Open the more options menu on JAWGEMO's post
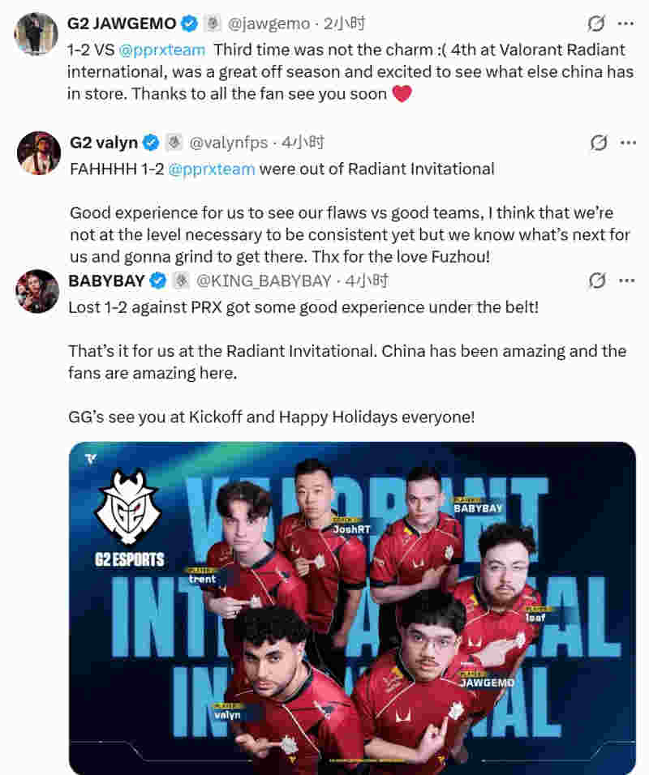 coord(625,24)
